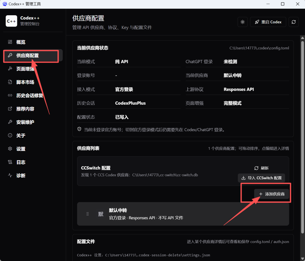Click the script file icon beside 脚本市场
Screen dimensions: 305x261
pos(10,82)
